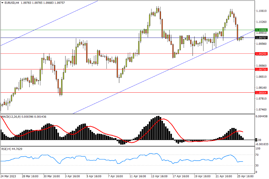
Task: Click the arrow icon beside EURUSD,H4 title
Action: (2, 3)
